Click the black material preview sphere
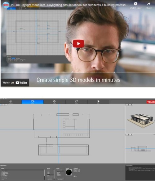155x181 pixels. 69,172
